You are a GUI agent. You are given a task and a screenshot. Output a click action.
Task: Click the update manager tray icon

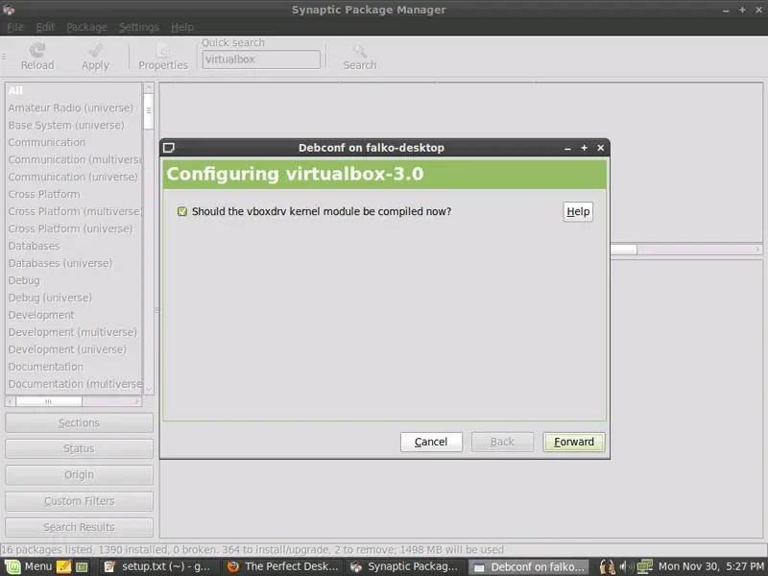[x=608, y=566]
